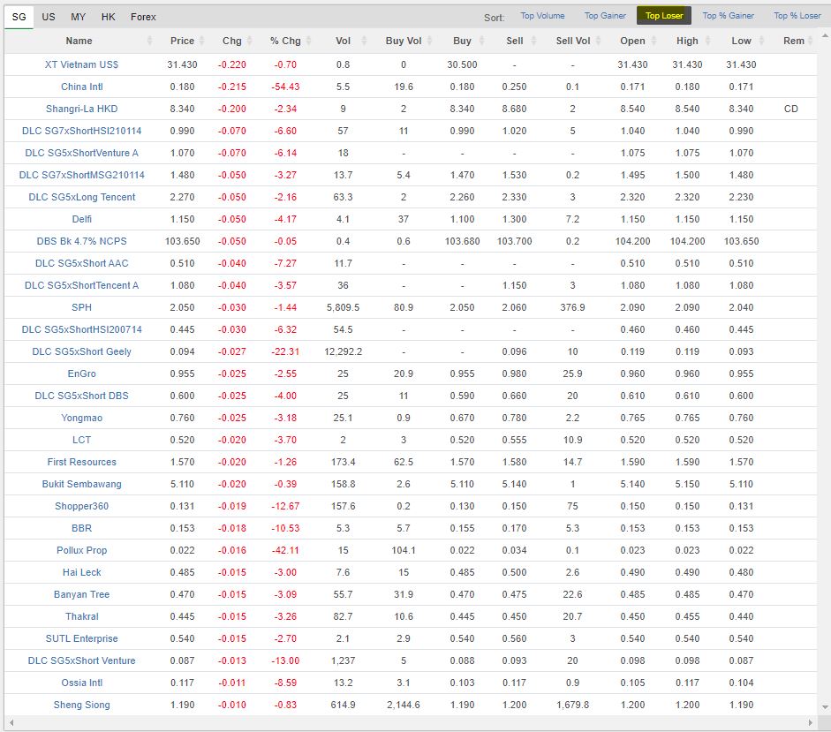
Task: Sort by Top Gainer
Action: (x=605, y=16)
